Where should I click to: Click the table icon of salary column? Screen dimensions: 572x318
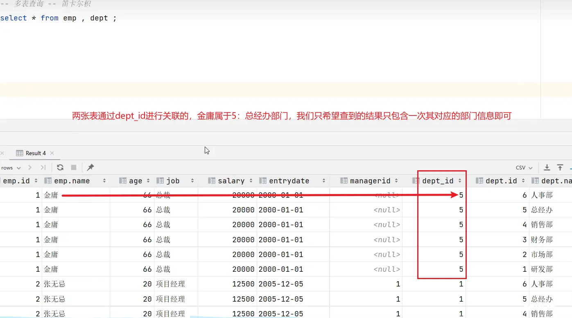pos(212,181)
